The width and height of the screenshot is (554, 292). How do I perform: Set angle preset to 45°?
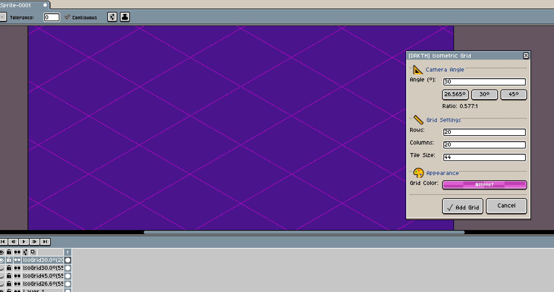coord(513,94)
